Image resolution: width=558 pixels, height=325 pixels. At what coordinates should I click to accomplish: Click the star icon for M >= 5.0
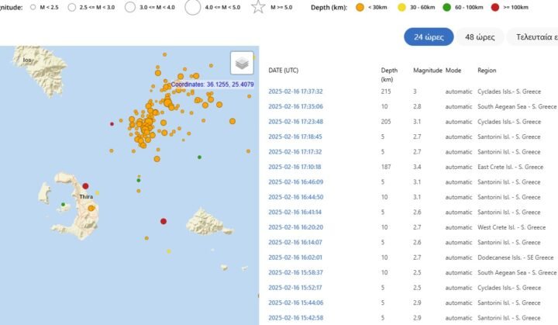[260, 8]
